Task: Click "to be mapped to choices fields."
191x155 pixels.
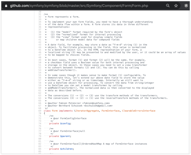Action: [x=69, y=55]
